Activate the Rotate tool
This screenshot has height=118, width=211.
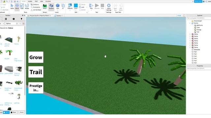(27, 7)
